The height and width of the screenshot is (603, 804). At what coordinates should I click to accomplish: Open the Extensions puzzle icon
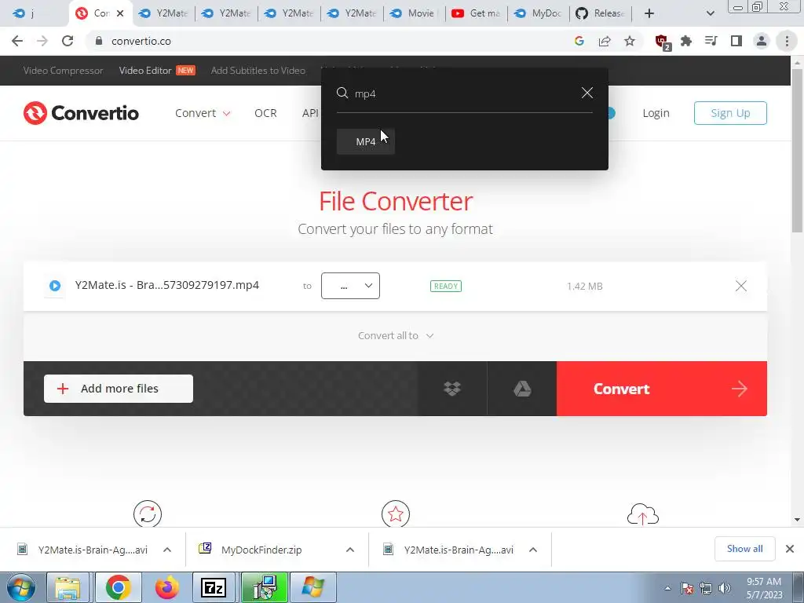(686, 41)
